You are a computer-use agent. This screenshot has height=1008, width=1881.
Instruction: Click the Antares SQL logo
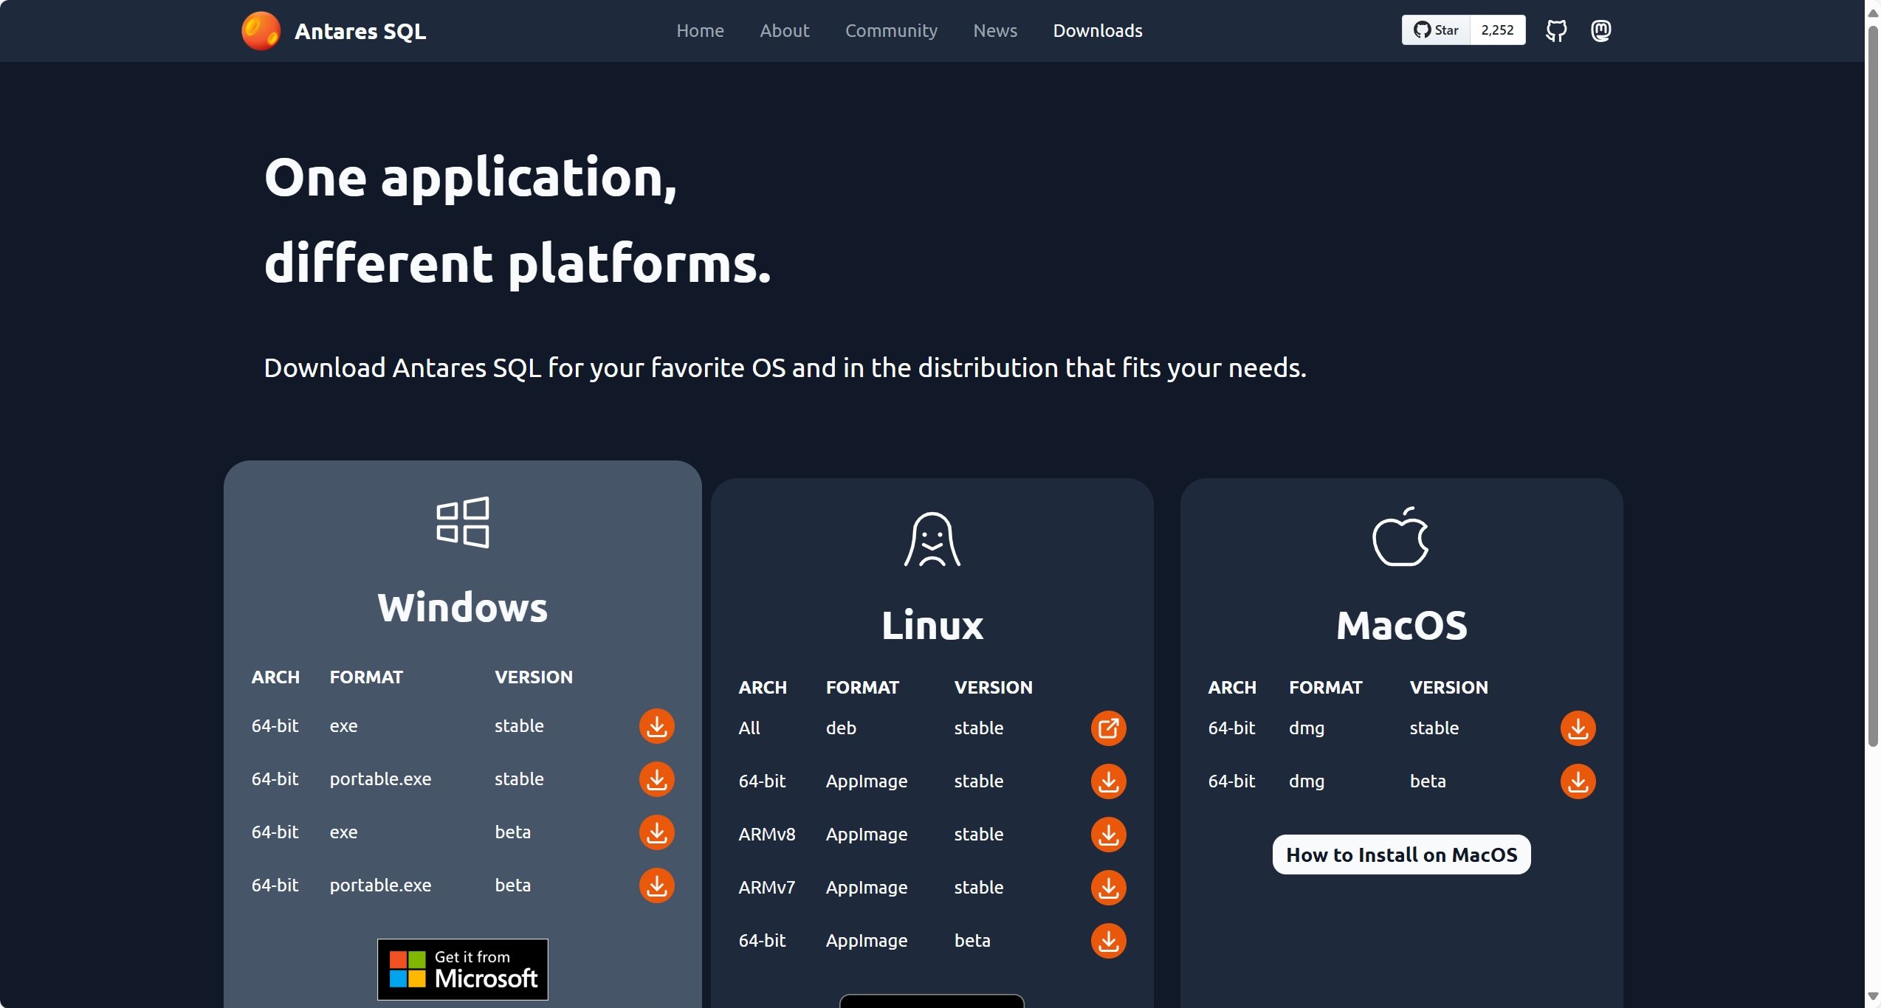[261, 31]
